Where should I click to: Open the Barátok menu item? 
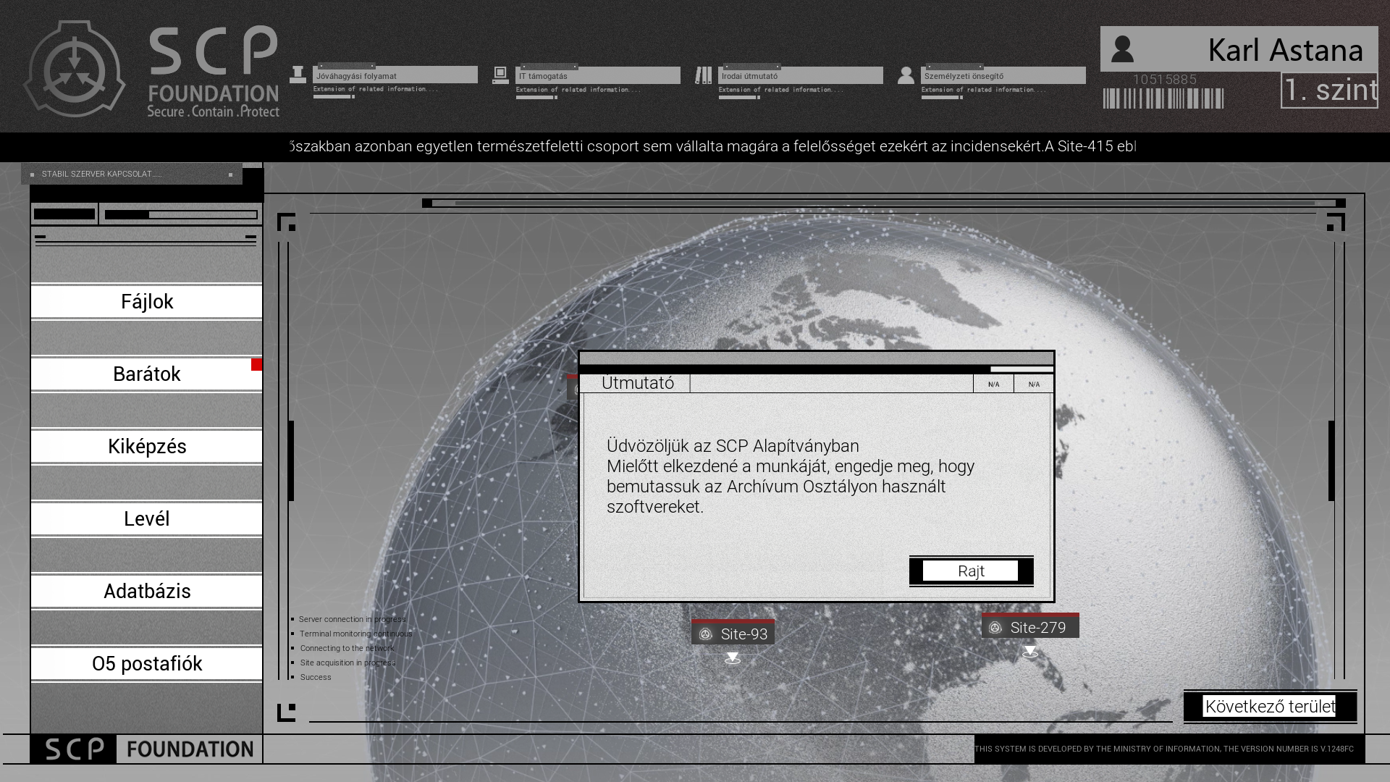(147, 374)
